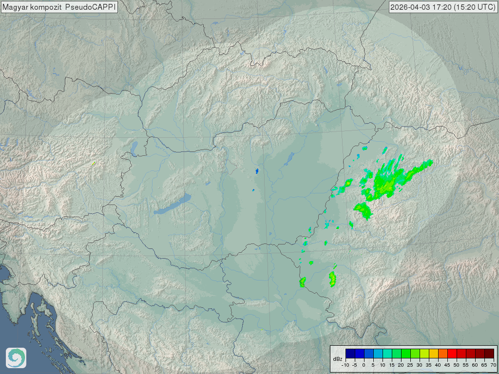Click the small dark blue echo in central Hungary
The height and width of the screenshot is (374, 499).
(257, 171)
